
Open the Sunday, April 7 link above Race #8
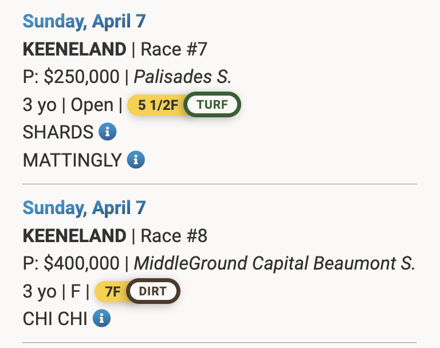(84, 207)
